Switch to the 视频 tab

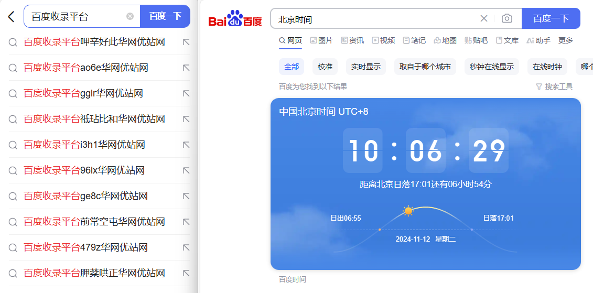pyautogui.click(x=383, y=40)
